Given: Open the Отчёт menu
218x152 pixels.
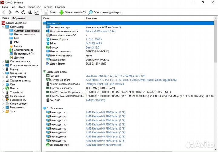Looking at the screenshot, I should tap(21, 7).
